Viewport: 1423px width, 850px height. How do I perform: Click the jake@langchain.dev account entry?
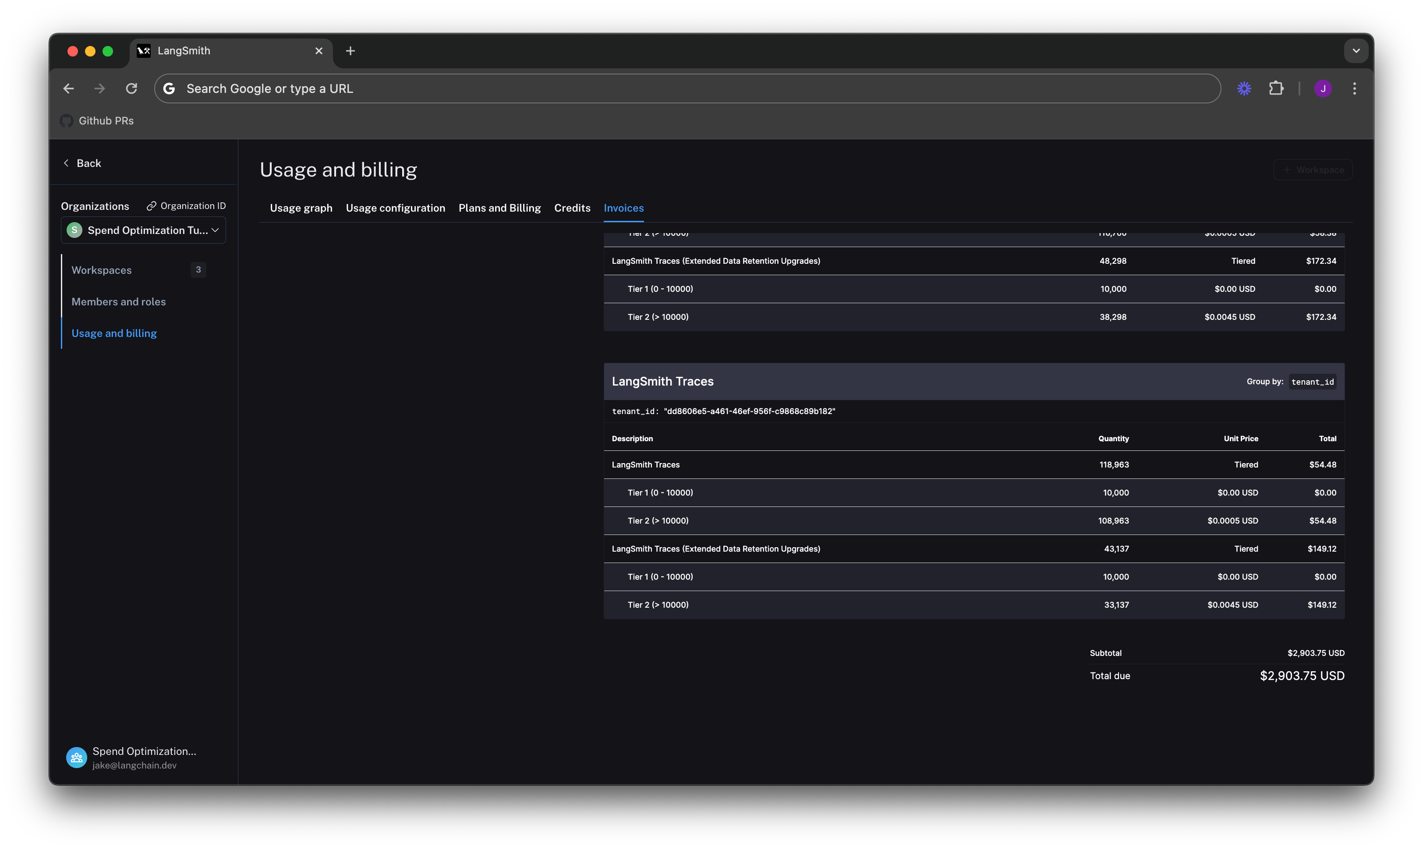point(135,765)
